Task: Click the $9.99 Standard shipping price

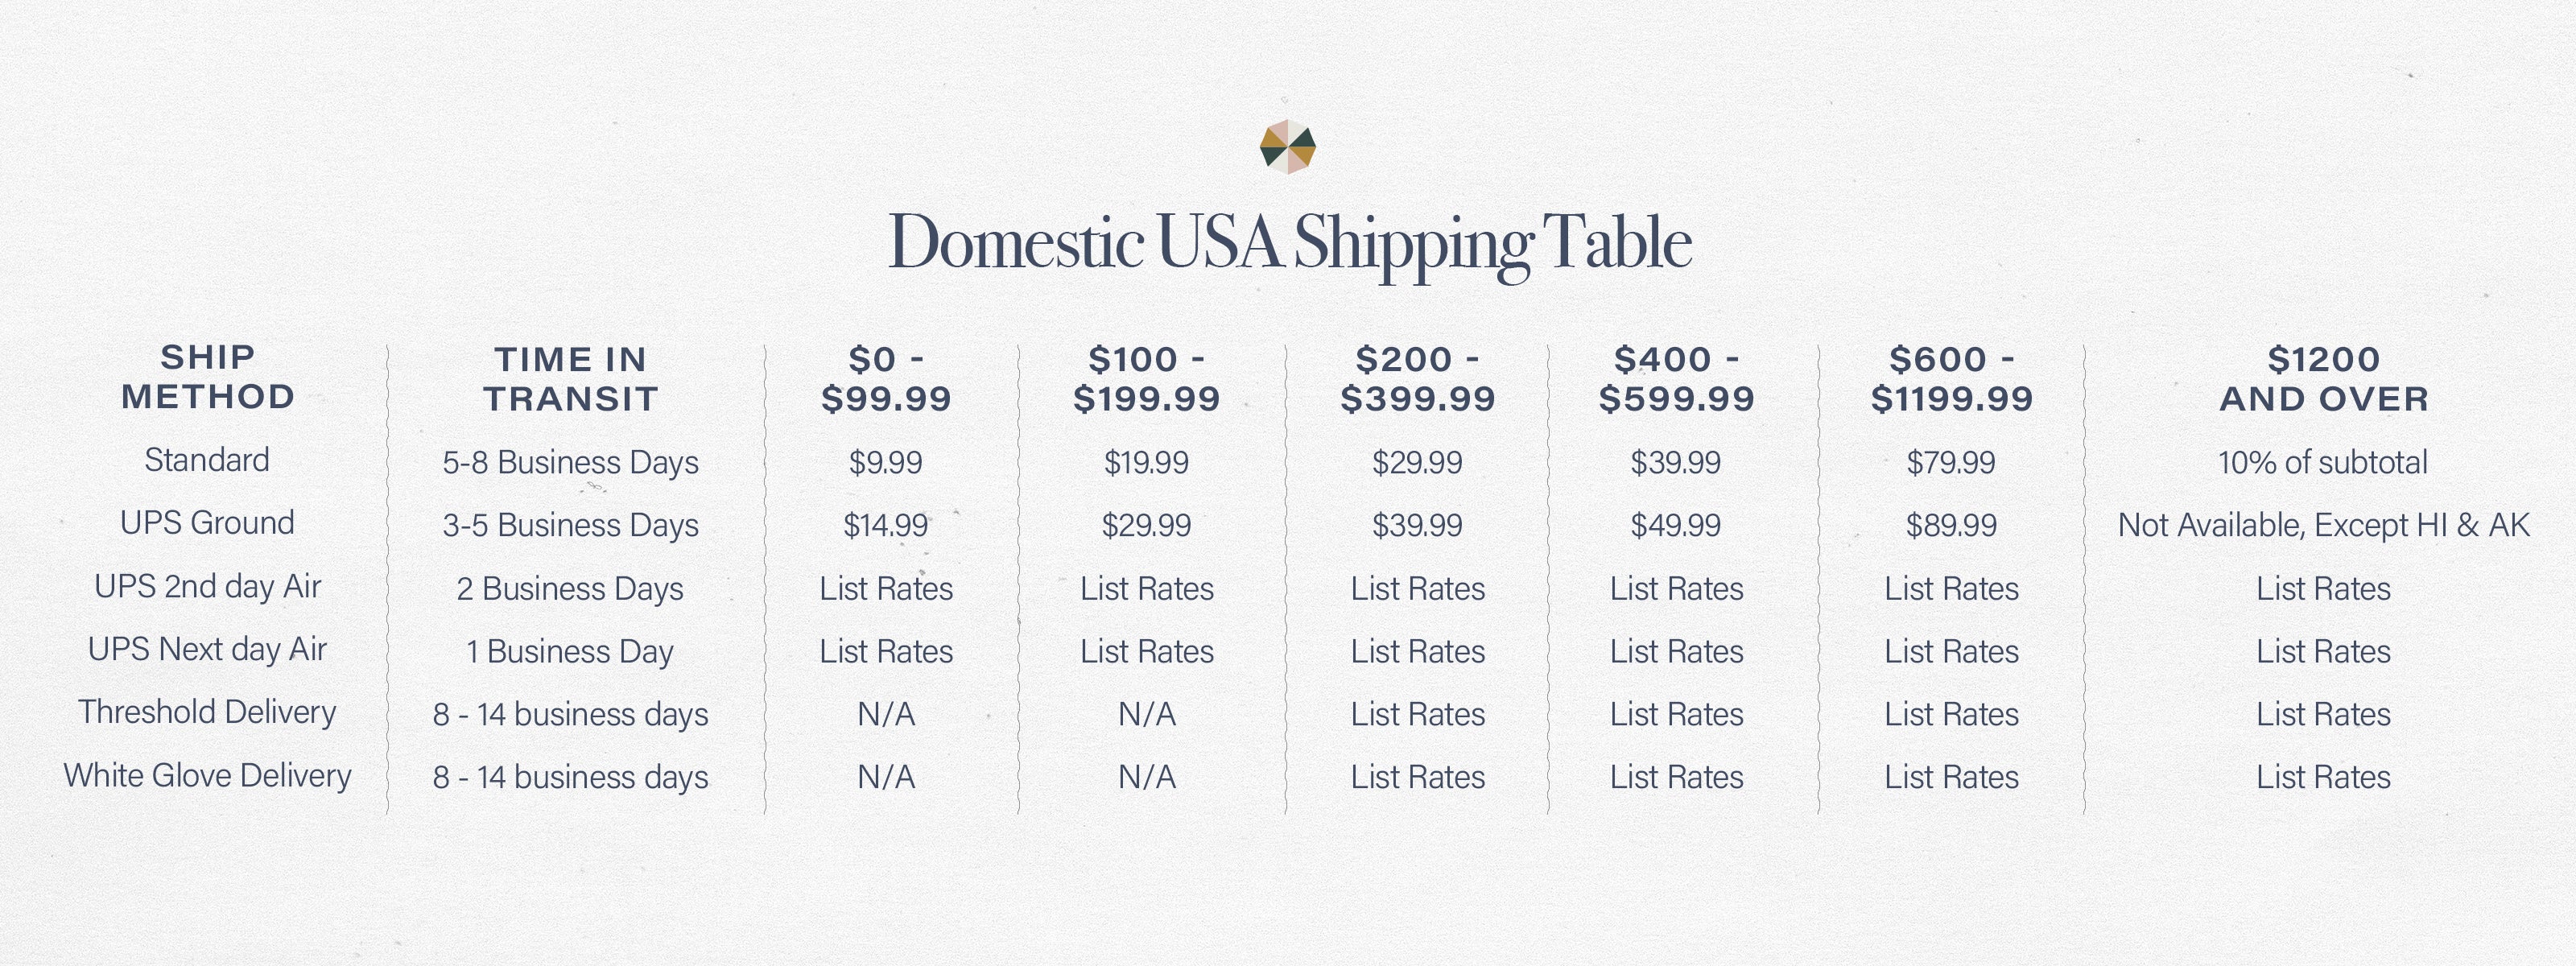Action: 885,463
